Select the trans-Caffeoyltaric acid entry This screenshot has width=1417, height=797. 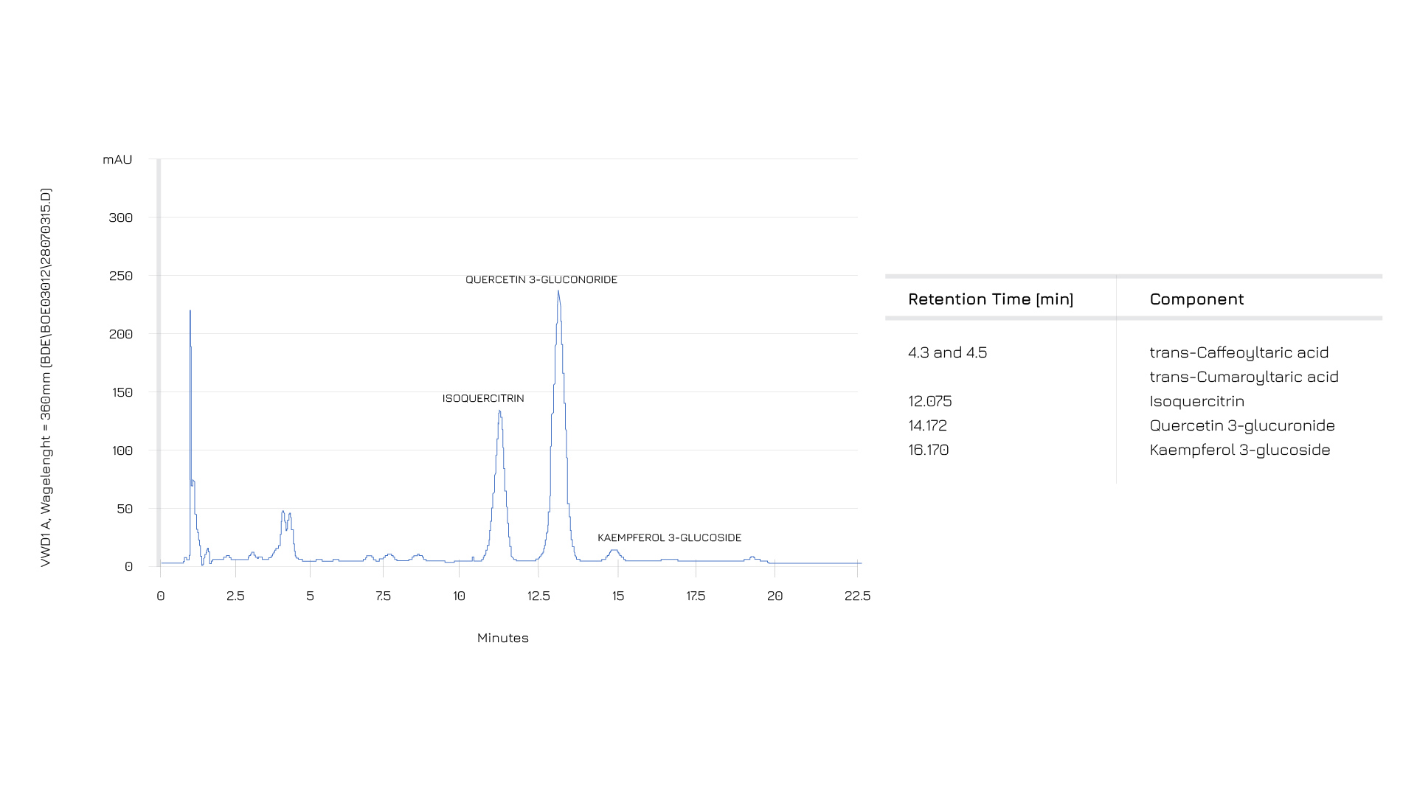coord(1238,352)
